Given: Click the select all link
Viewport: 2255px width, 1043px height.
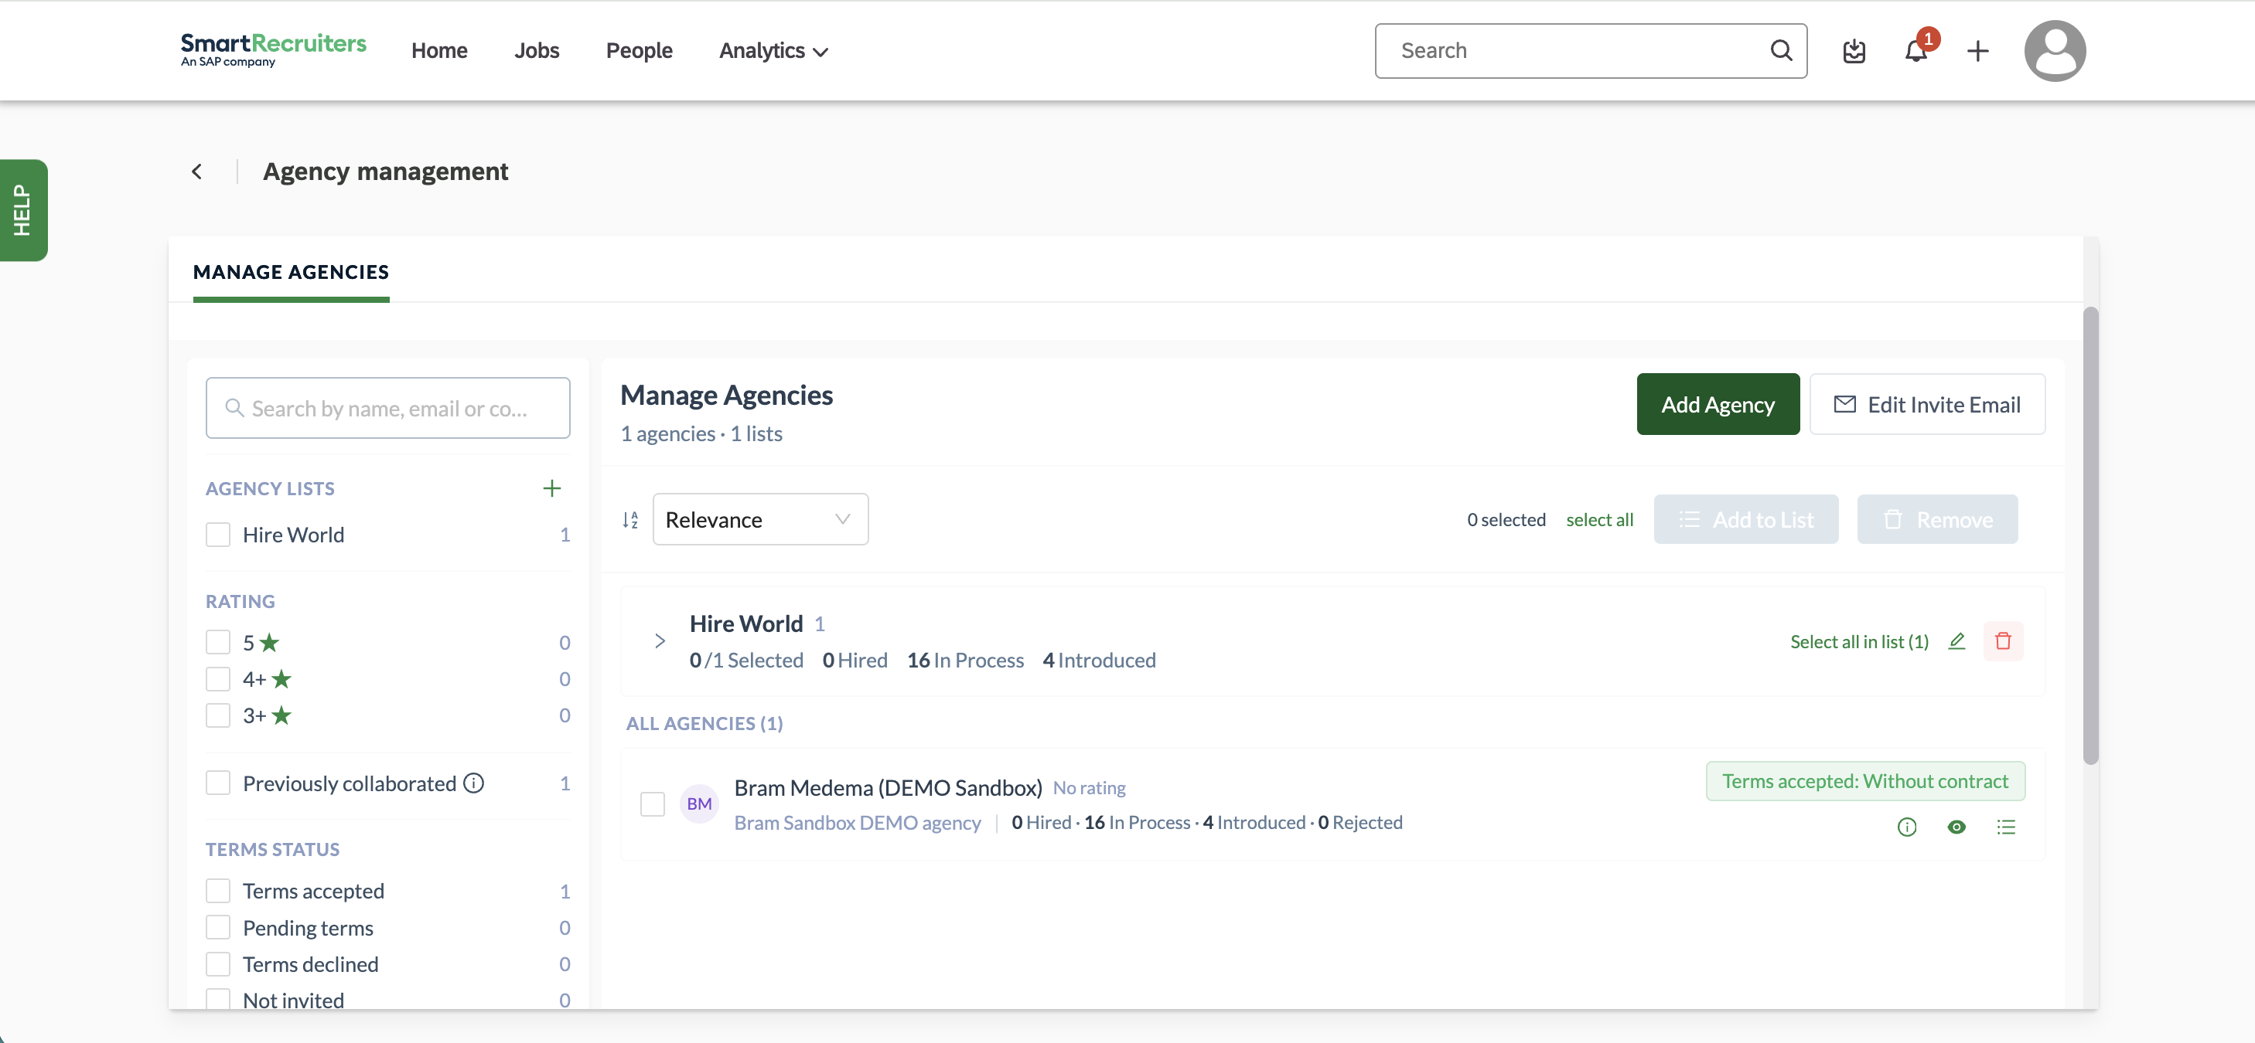Looking at the screenshot, I should [1599, 519].
